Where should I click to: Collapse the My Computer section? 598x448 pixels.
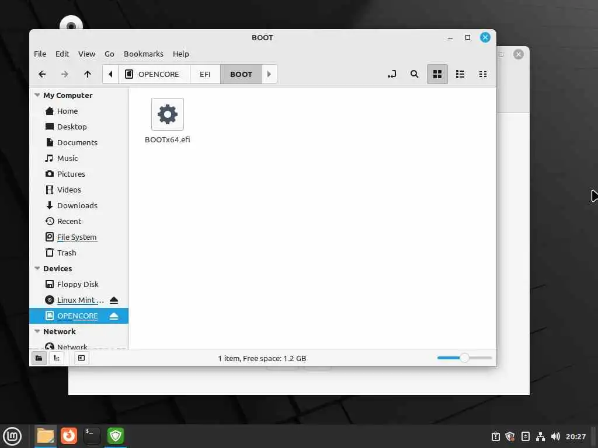point(37,95)
